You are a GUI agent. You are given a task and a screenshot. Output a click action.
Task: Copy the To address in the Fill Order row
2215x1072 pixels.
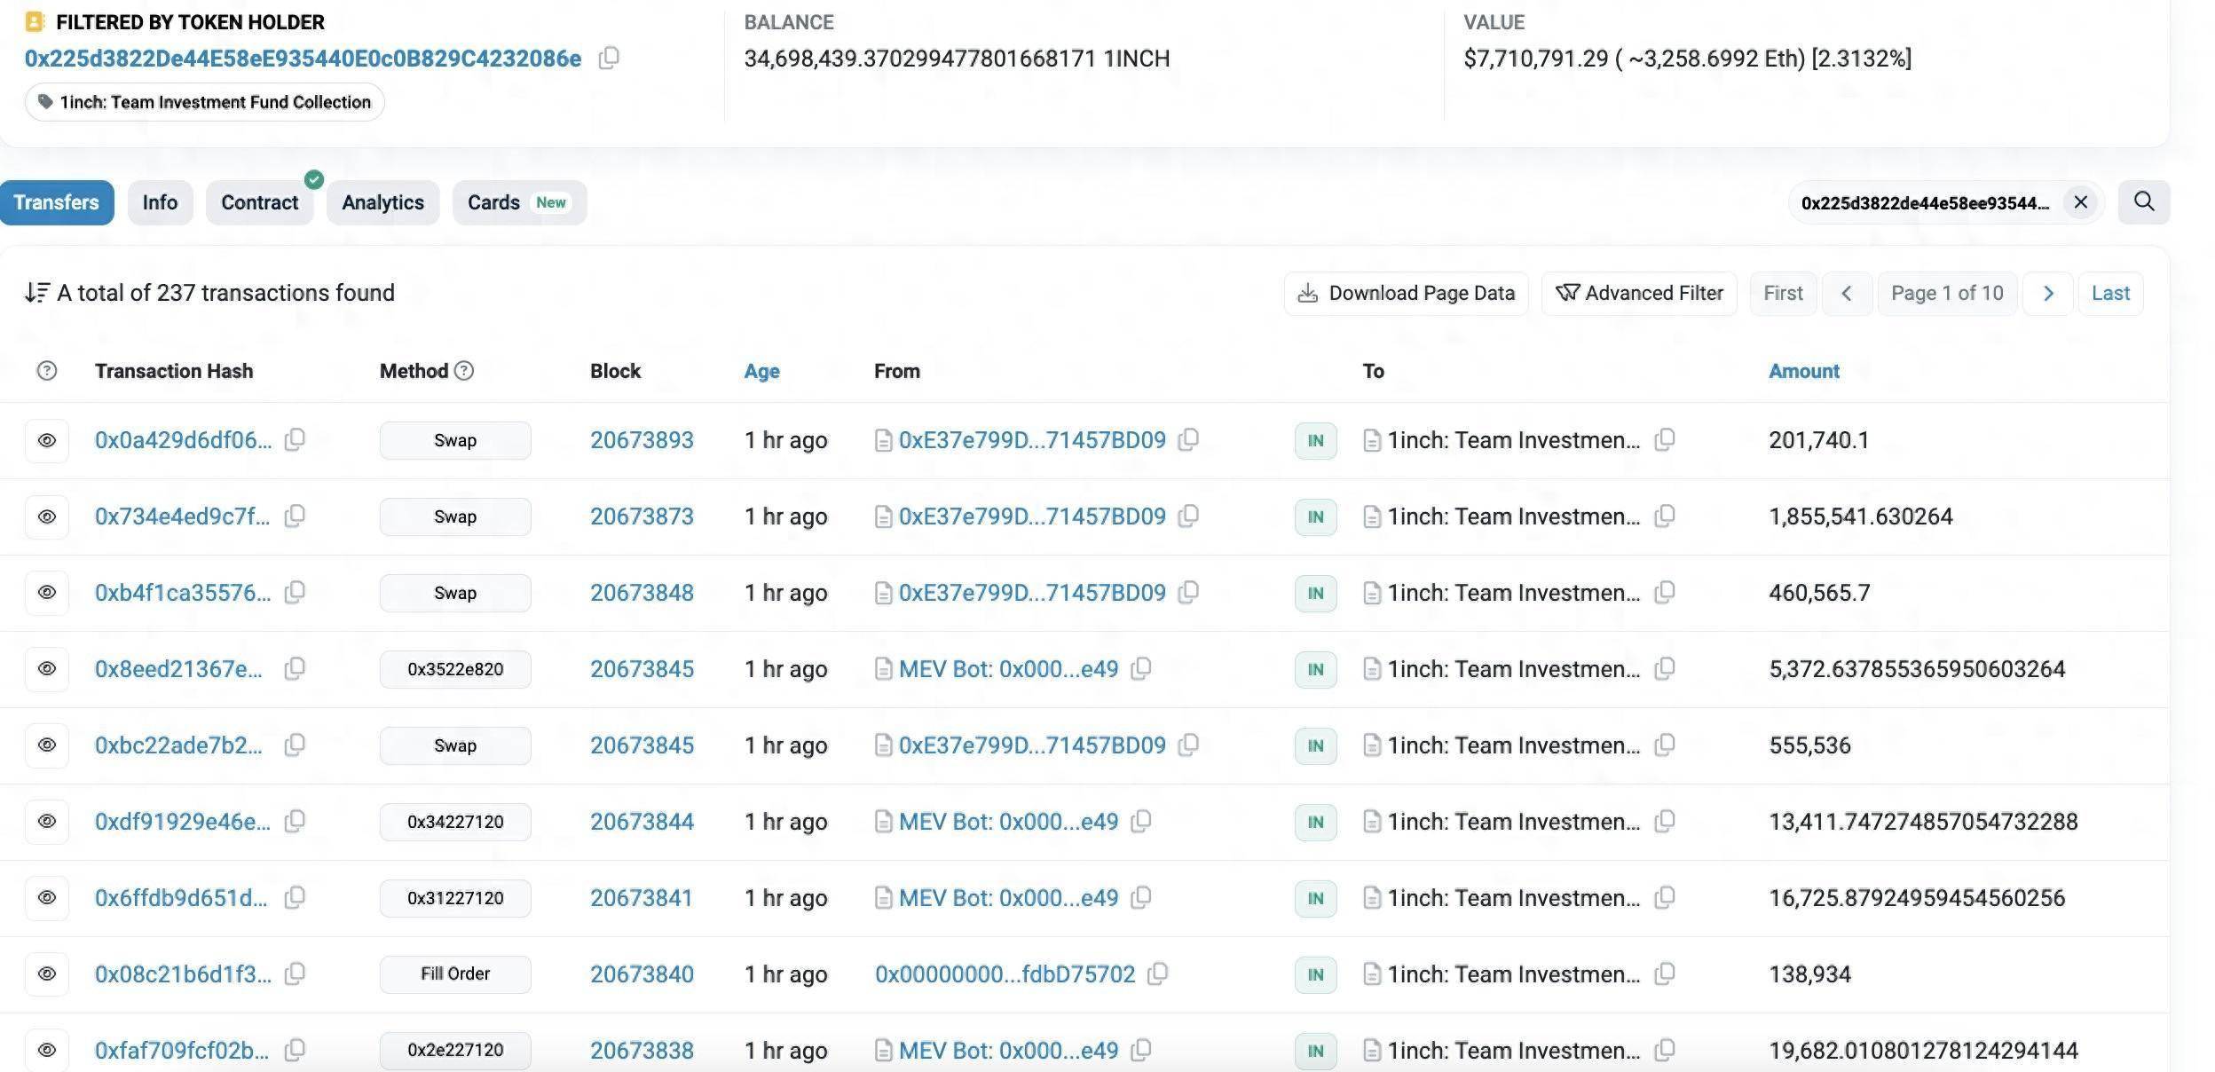click(x=1665, y=973)
